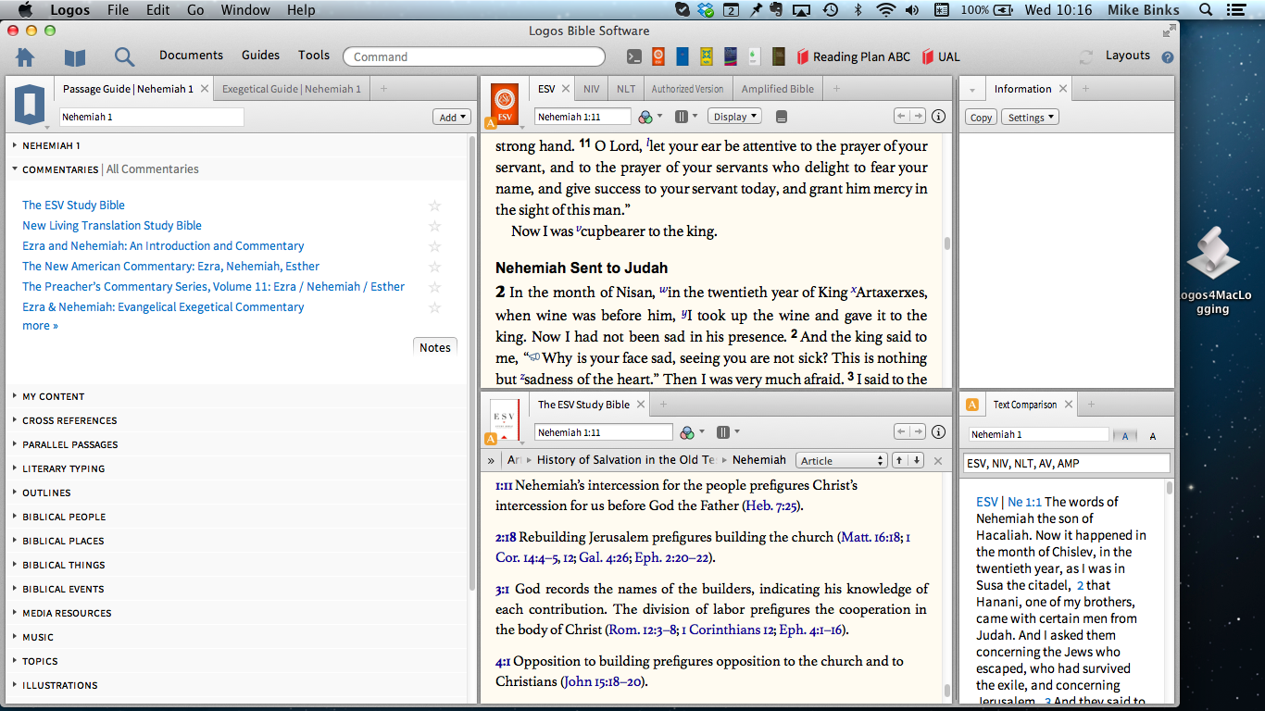This screenshot has width=1265, height=711.
Task: Click the Search magnifier in the toolbar
Action: pos(124,57)
